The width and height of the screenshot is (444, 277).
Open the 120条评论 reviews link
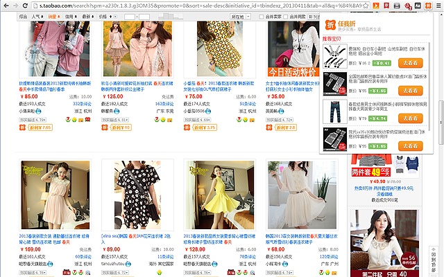click(x=329, y=257)
